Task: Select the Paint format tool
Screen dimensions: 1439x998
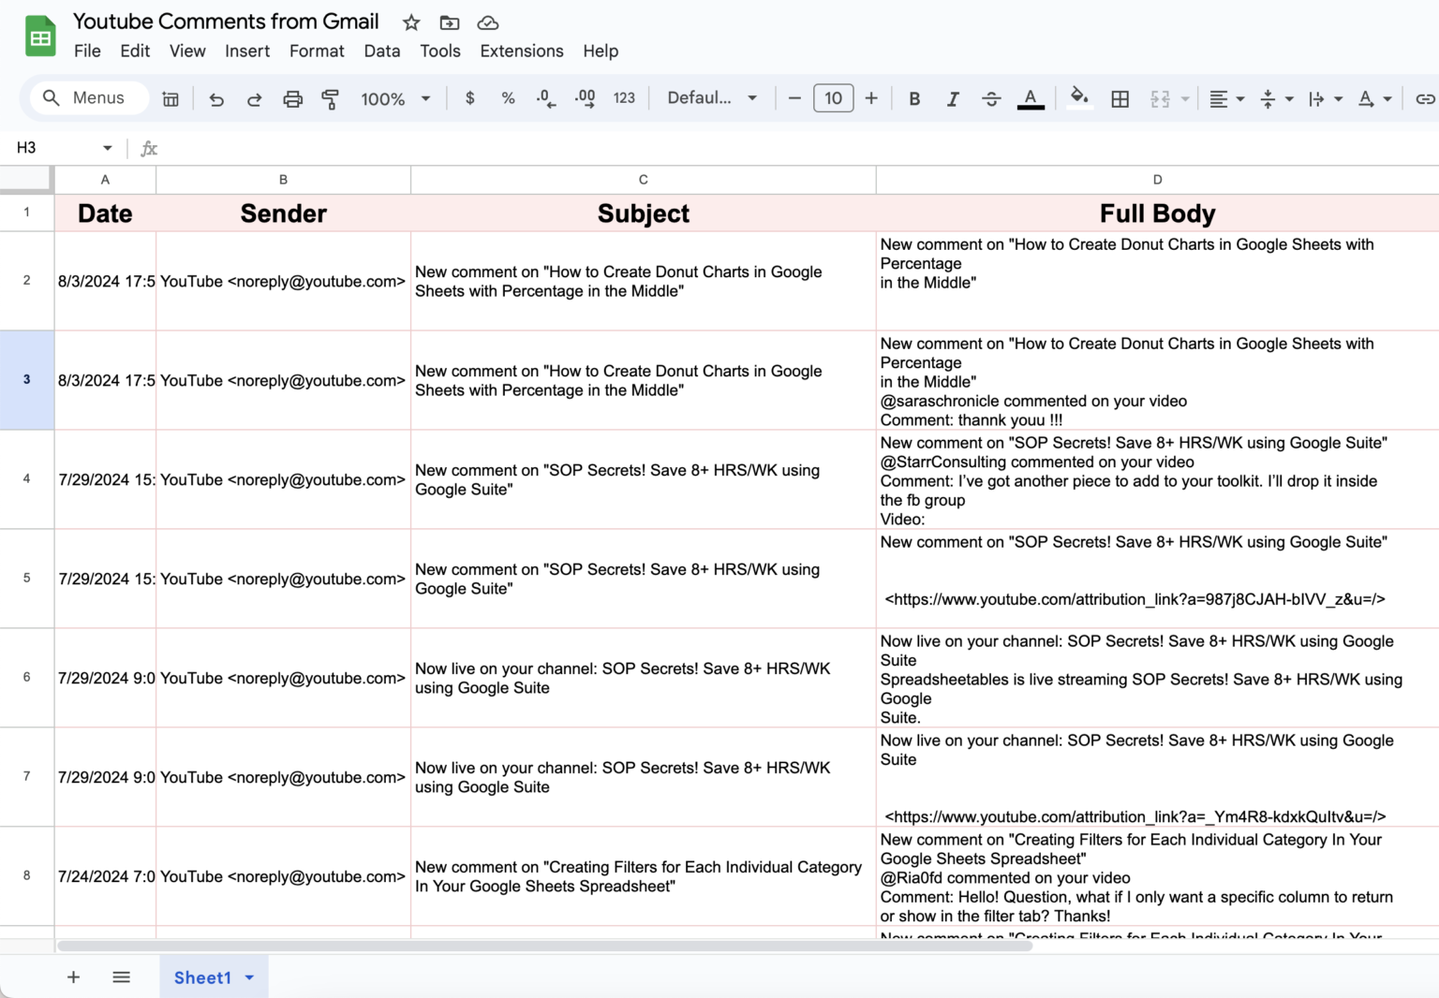Action: pyautogui.click(x=330, y=97)
